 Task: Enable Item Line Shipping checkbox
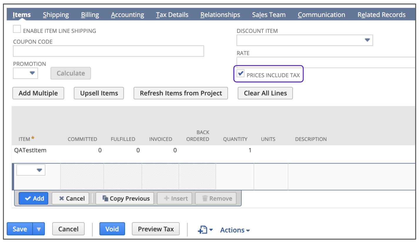click(17, 29)
